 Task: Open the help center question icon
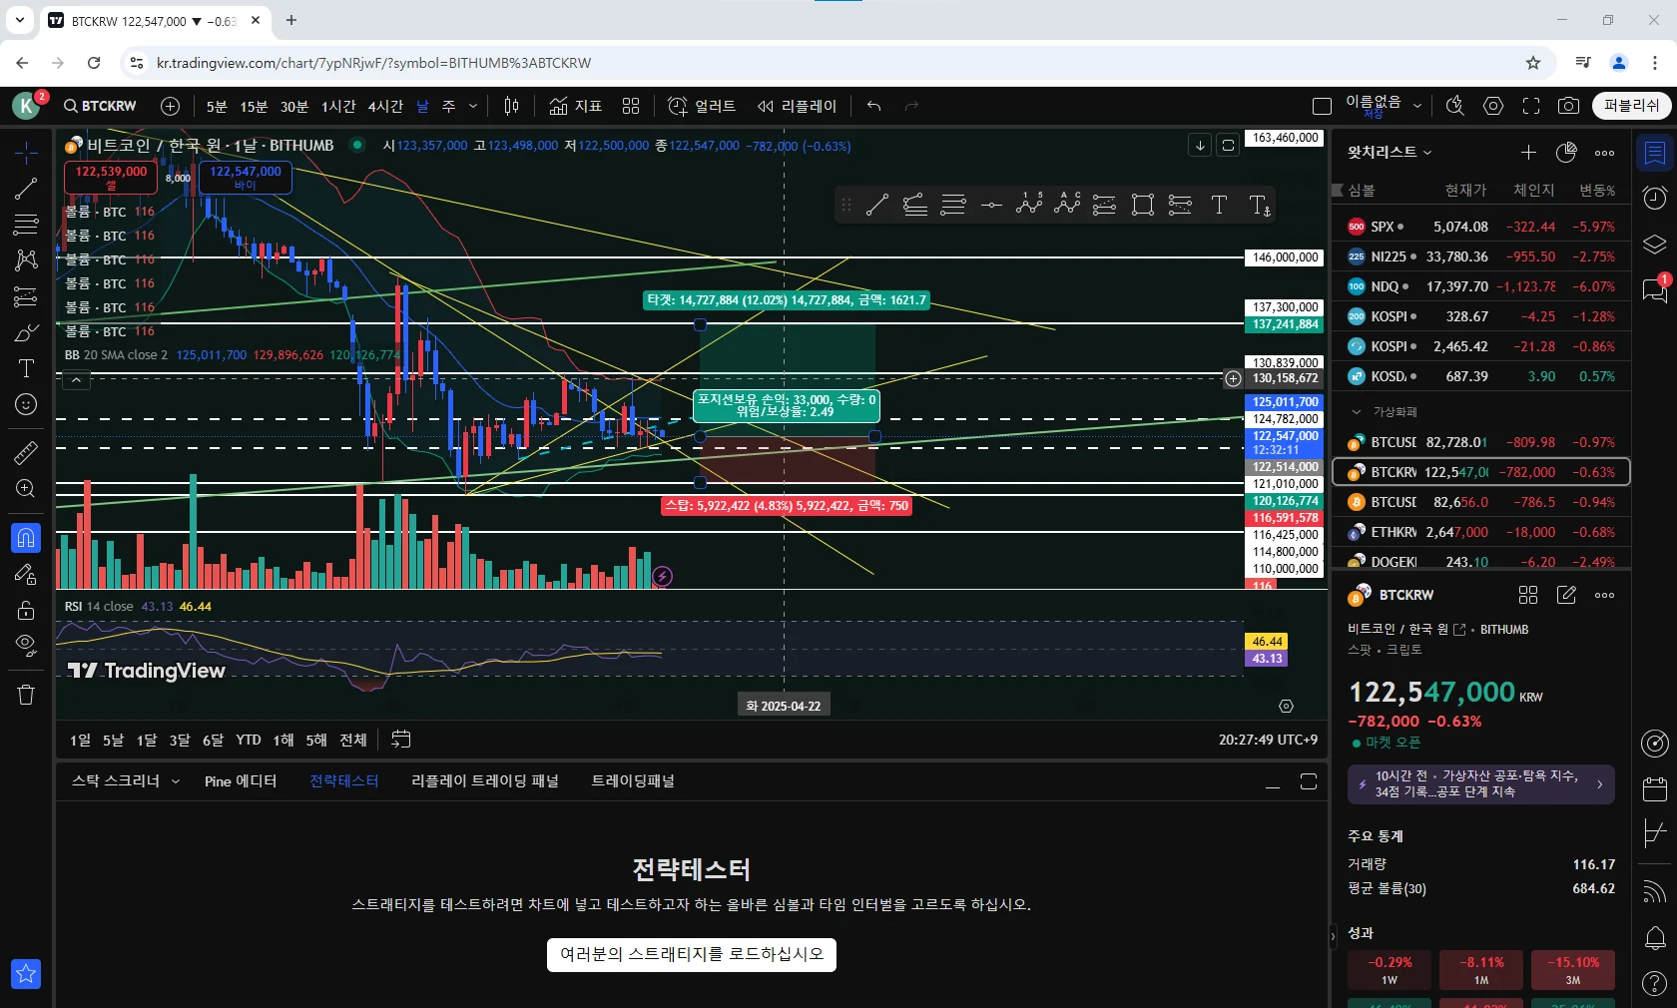tap(1655, 984)
